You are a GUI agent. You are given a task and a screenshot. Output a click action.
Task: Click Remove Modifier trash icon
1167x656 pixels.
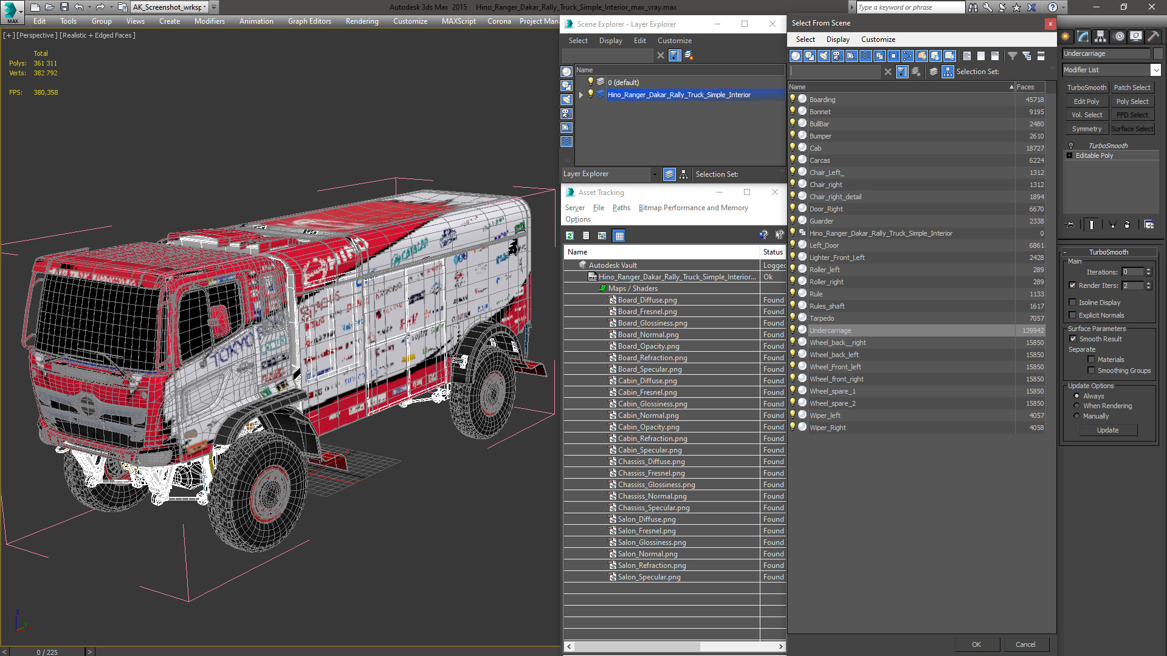pos(1127,225)
